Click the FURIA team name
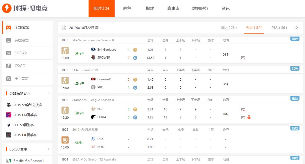 pyautogui.click(x=102, y=117)
